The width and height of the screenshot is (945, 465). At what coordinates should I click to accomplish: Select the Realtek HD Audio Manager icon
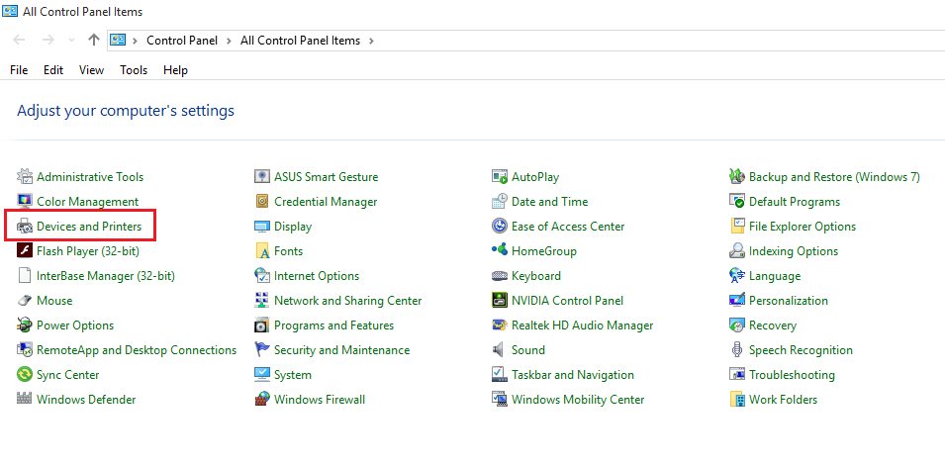[501, 325]
